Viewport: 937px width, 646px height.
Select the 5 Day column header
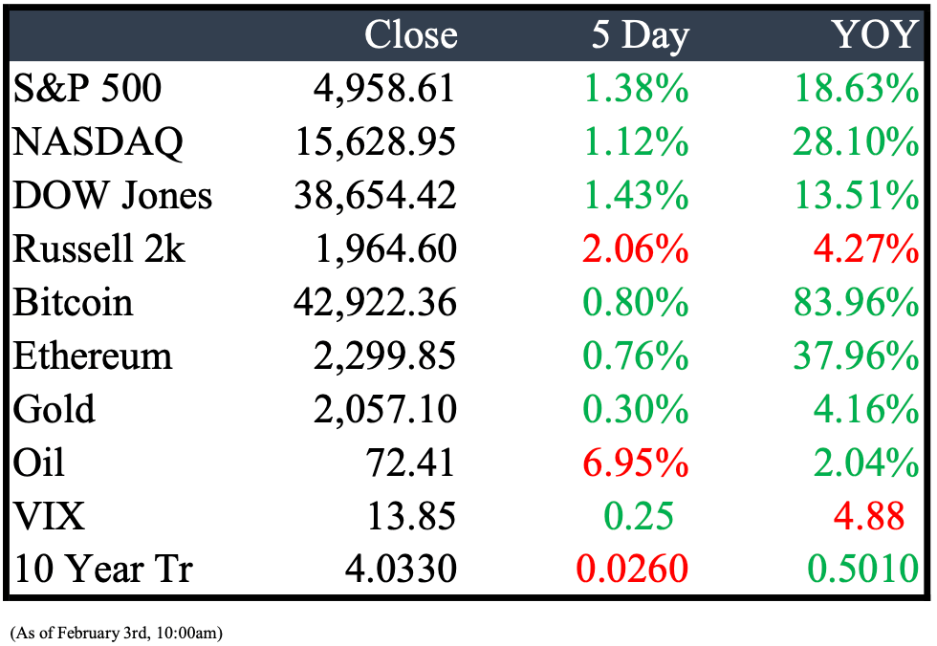[640, 35]
